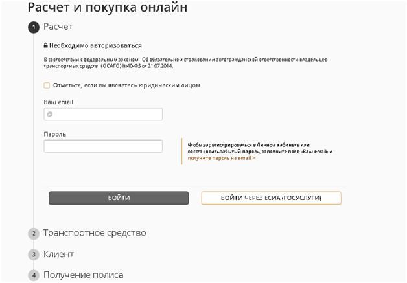Click the @ icon in email field

click(x=49, y=115)
